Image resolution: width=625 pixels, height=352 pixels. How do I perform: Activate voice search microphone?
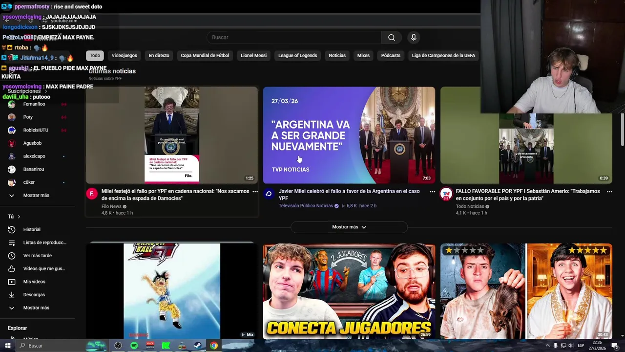[x=414, y=38]
